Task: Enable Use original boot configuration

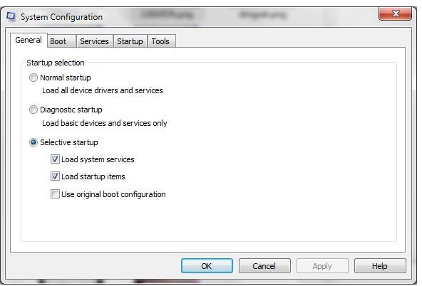Action: [x=55, y=194]
